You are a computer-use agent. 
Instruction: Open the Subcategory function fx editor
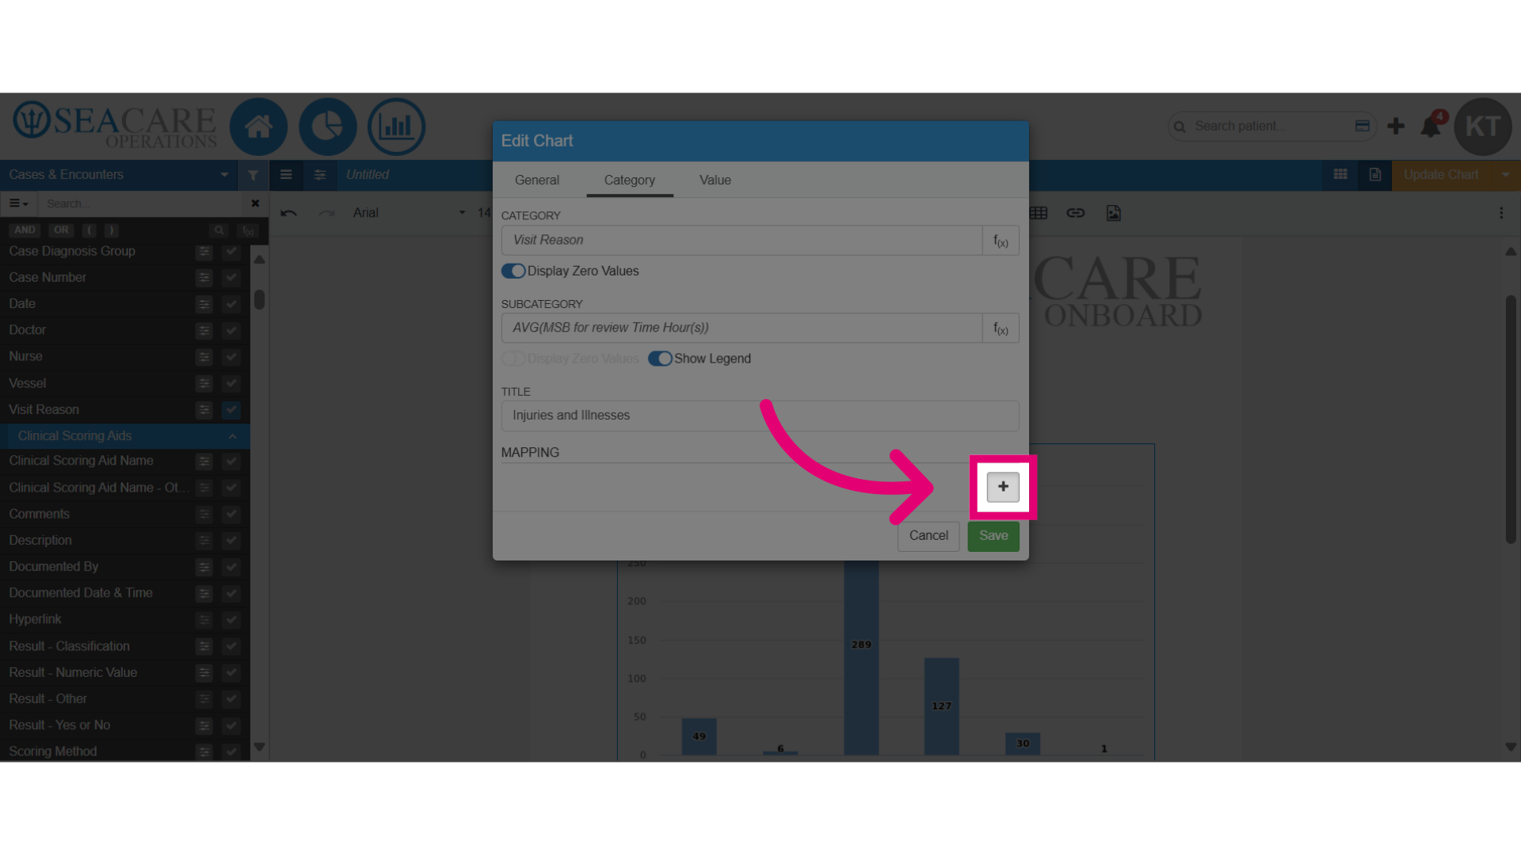(x=1001, y=328)
